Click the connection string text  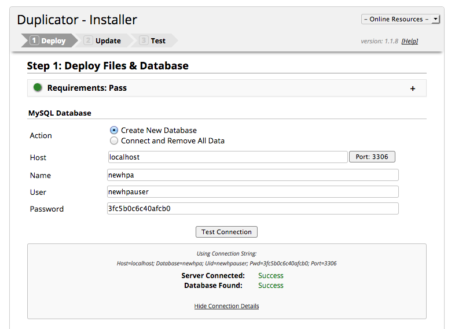pos(226,264)
